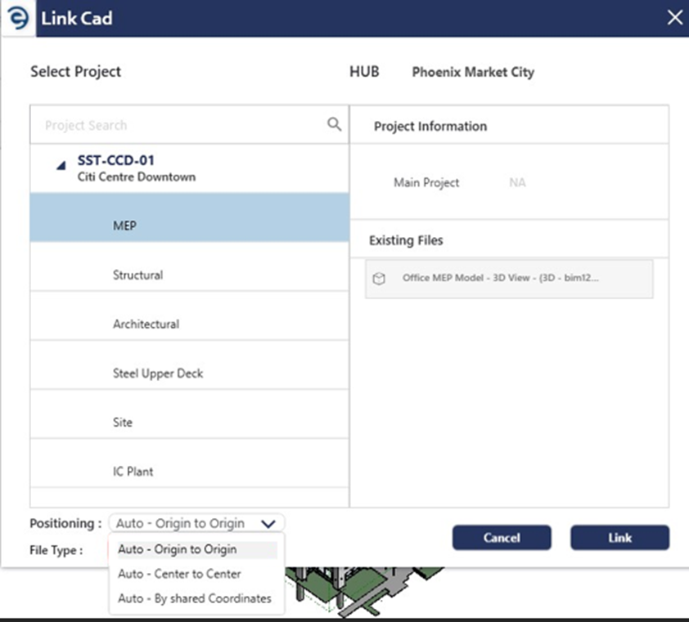689x622 pixels.
Task: Close the Link Cad dialog
Action: tap(674, 18)
